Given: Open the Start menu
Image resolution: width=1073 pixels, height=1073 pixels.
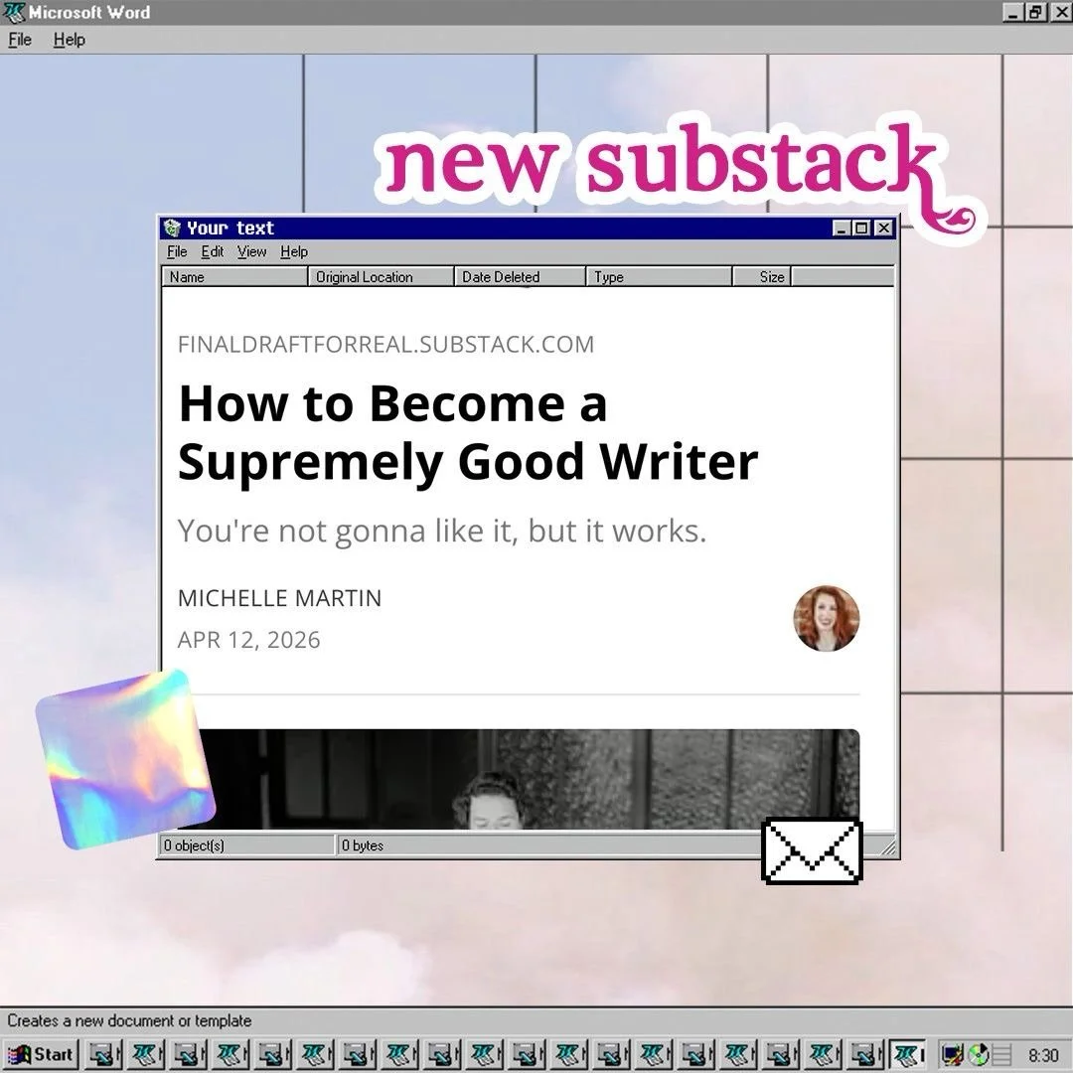Looking at the screenshot, I should click(x=40, y=1054).
